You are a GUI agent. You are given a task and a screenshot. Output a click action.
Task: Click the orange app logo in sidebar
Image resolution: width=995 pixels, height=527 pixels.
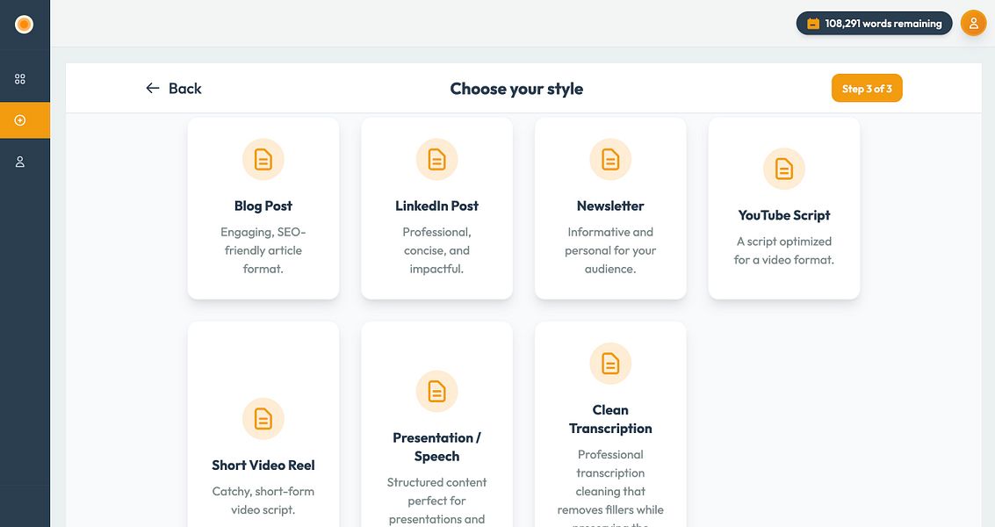tap(24, 24)
